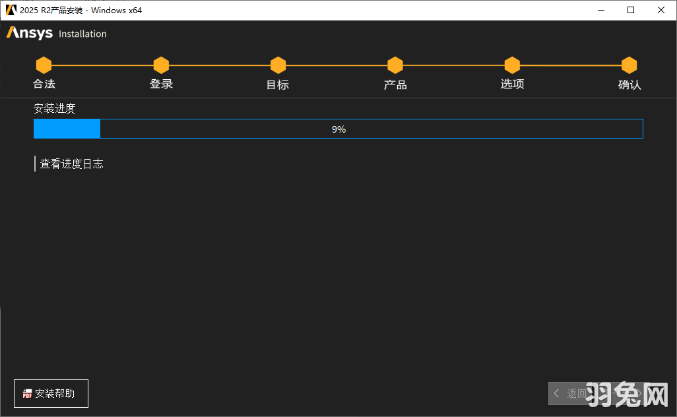Maximize the installer window
The height and width of the screenshot is (417, 677).
(x=631, y=10)
